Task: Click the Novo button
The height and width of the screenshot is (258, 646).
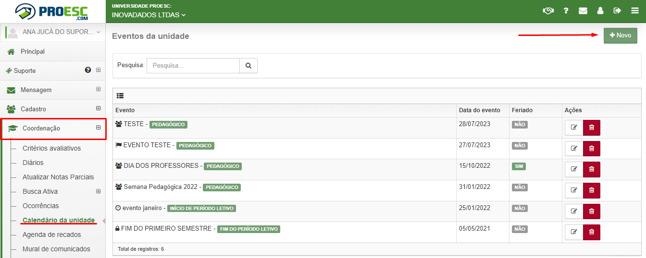Action: pyautogui.click(x=621, y=35)
